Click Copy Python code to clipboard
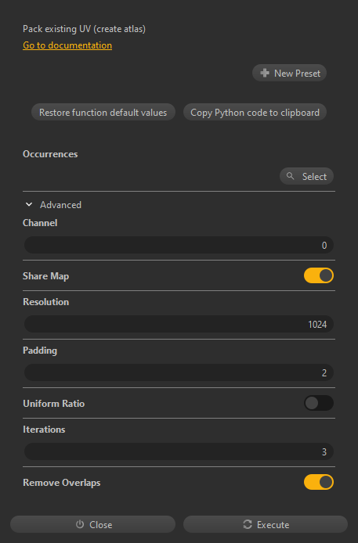The height and width of the screenshot is (543, 358). click(255, 112)
